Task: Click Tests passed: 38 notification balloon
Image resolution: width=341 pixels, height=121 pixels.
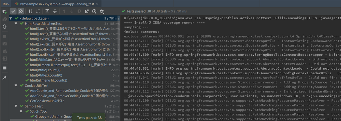Action: [x=89, y=118]
